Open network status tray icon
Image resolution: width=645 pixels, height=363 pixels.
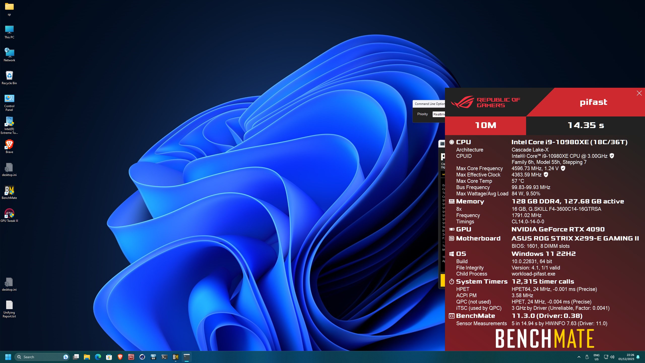pyautogui.click(x=606, y=357)
